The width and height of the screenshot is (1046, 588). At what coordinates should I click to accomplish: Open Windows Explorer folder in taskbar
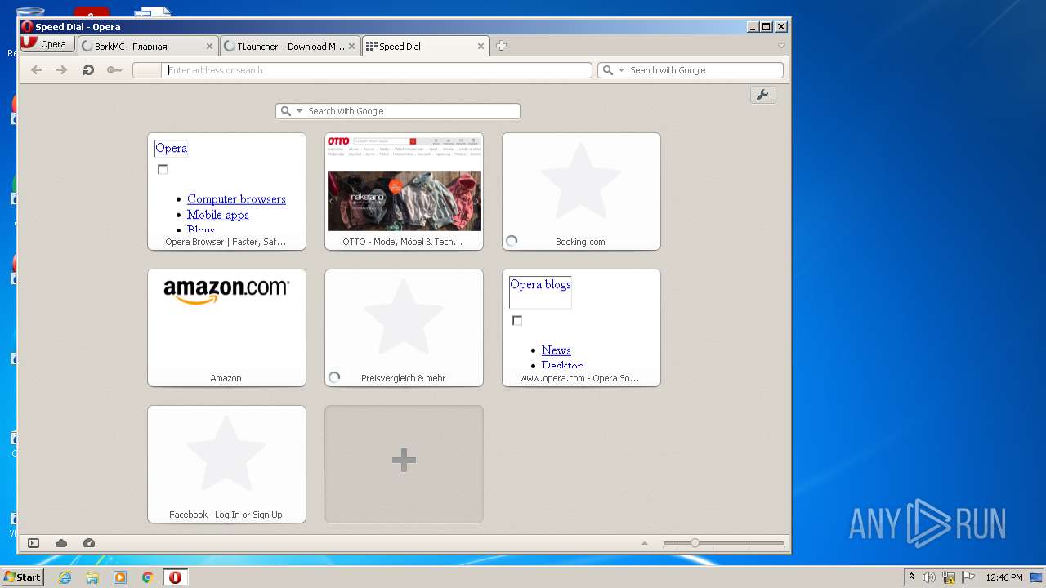point(92,577)
